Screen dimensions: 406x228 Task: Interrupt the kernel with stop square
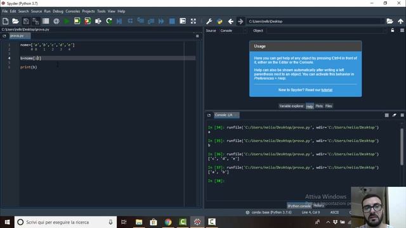pos(386,115)
